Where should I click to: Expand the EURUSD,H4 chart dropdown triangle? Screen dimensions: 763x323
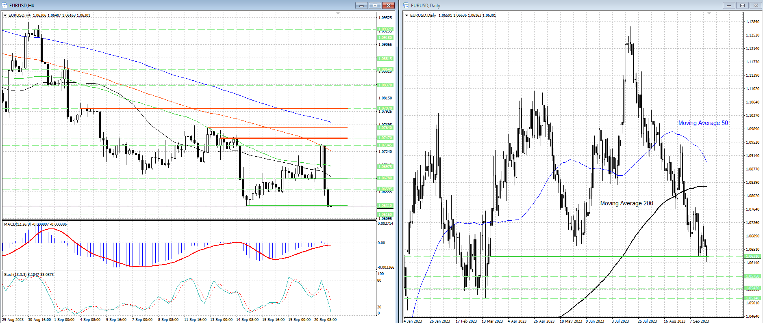click(x=5, y=15)
